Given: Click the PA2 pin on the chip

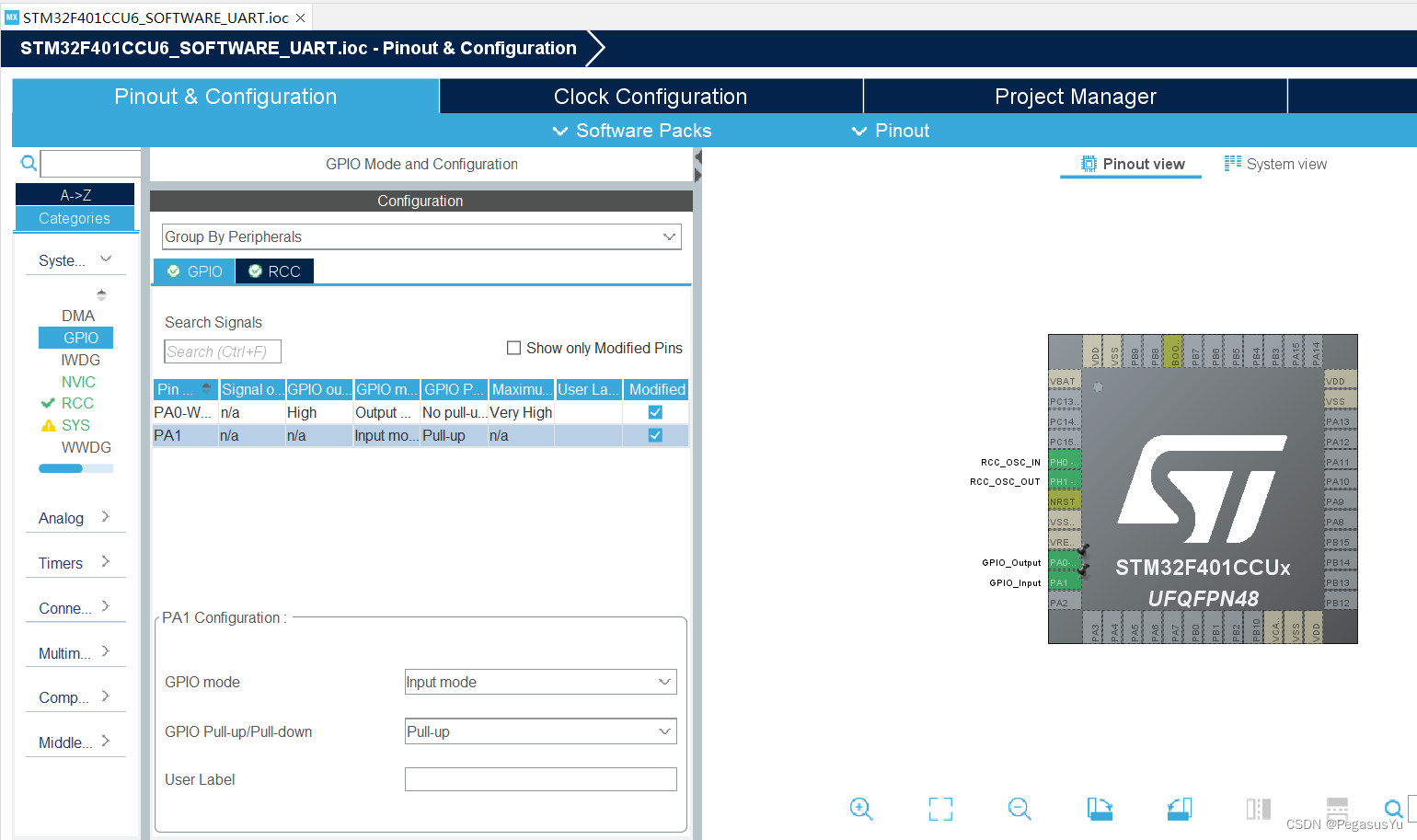Looking at the screenshot, I should click(1065, 604).
